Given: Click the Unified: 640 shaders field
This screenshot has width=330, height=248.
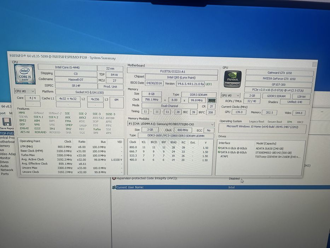Looking at the screenshot, I should point(295,102).
